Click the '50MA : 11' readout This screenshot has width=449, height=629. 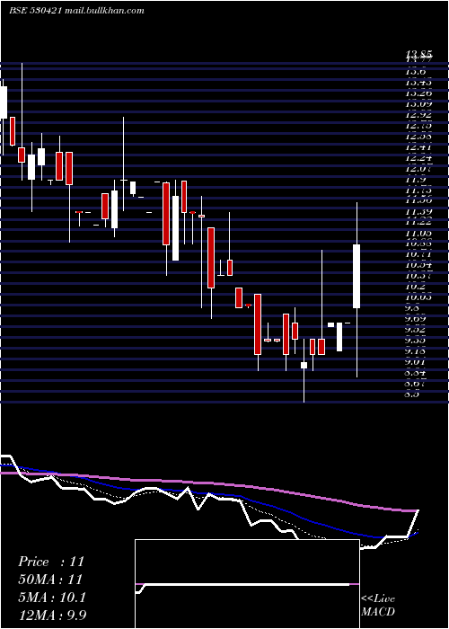click(x=50, y=580)
